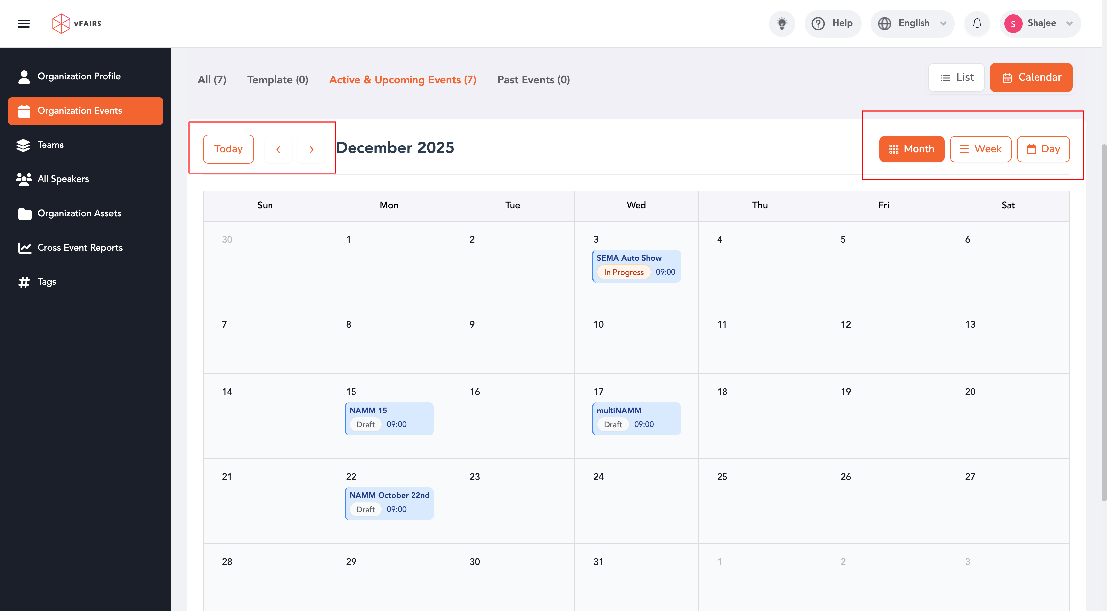Click the vFairs logo

pyautogui.click(x=76, y=24)
